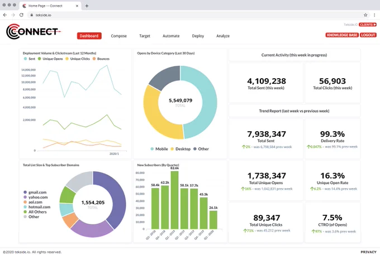380x255 pixels.
Task: Click the 7,938,347 Total Sent value
Action: tap(267, 134)
